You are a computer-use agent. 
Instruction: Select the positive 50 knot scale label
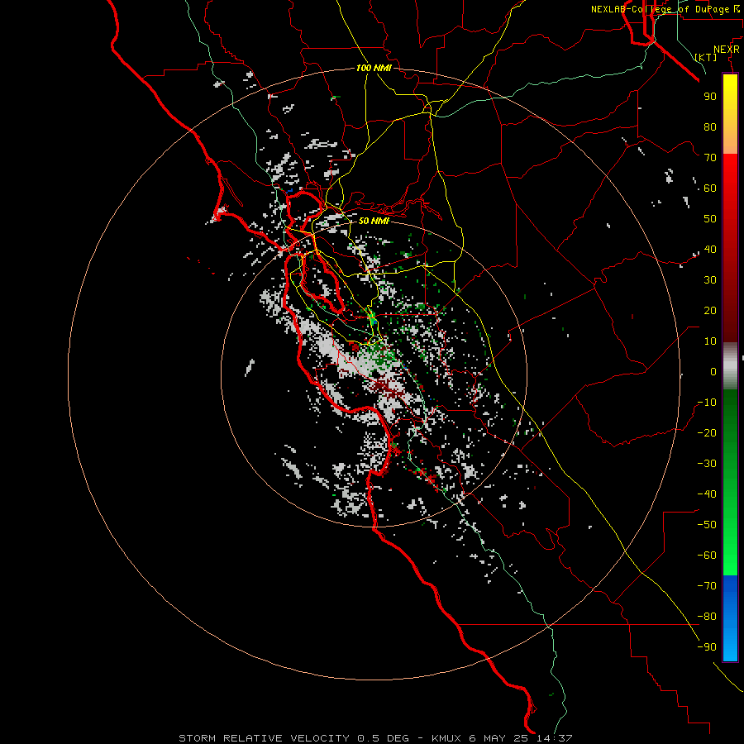(710, 219)
